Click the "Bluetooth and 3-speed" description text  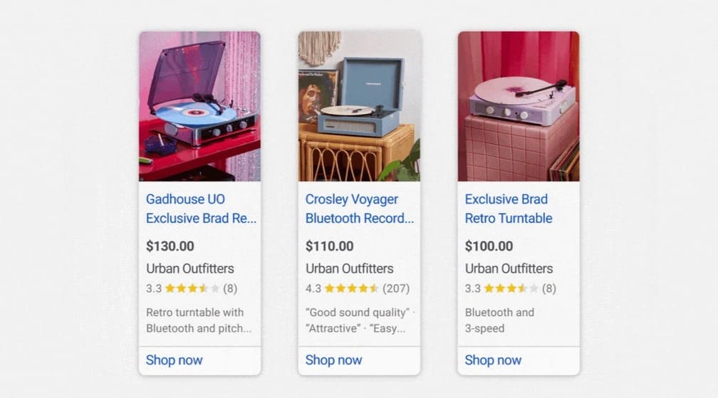(499, 320)
